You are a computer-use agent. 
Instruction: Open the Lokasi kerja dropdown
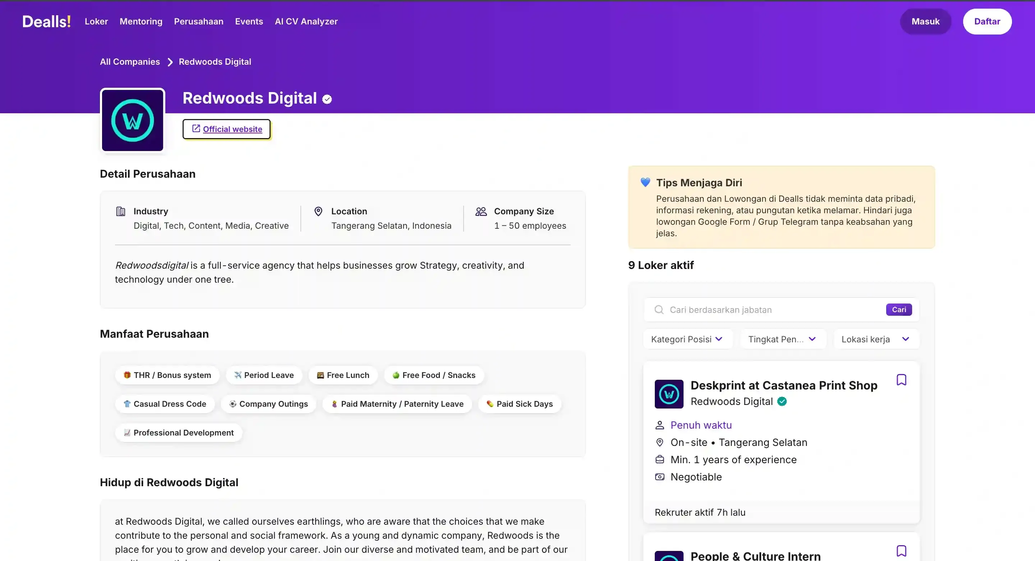pyautogui.click(x=876, y=339)
